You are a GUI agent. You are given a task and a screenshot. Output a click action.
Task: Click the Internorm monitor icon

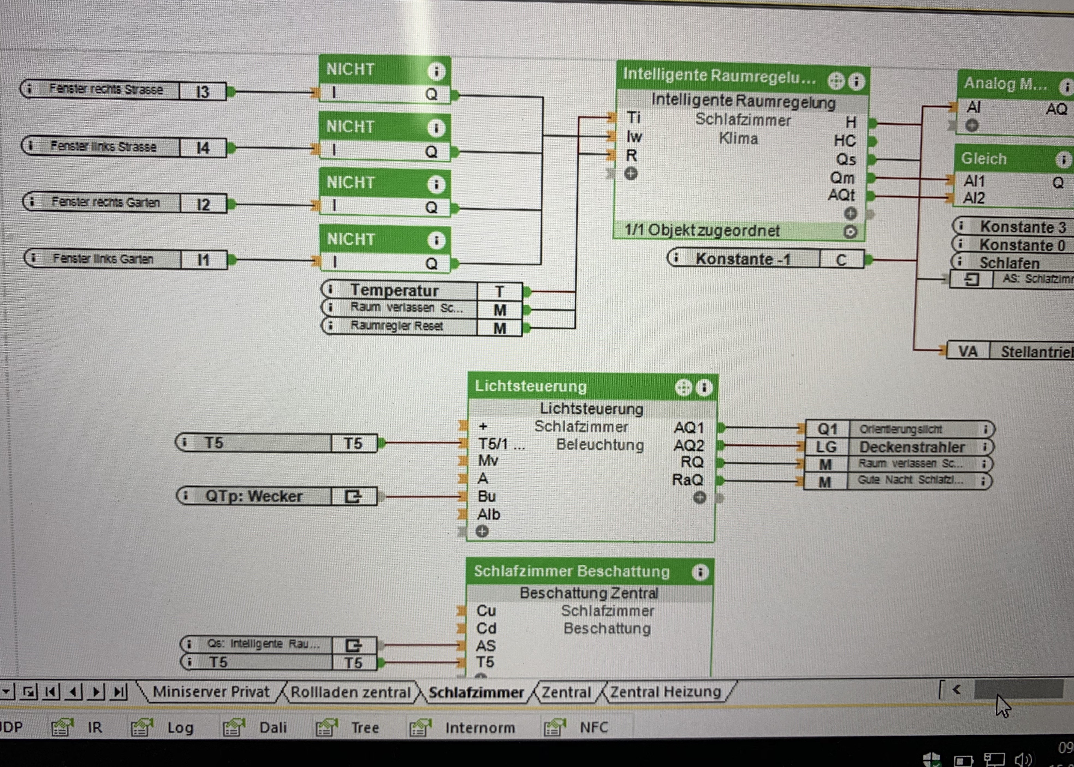coord(420,727)
